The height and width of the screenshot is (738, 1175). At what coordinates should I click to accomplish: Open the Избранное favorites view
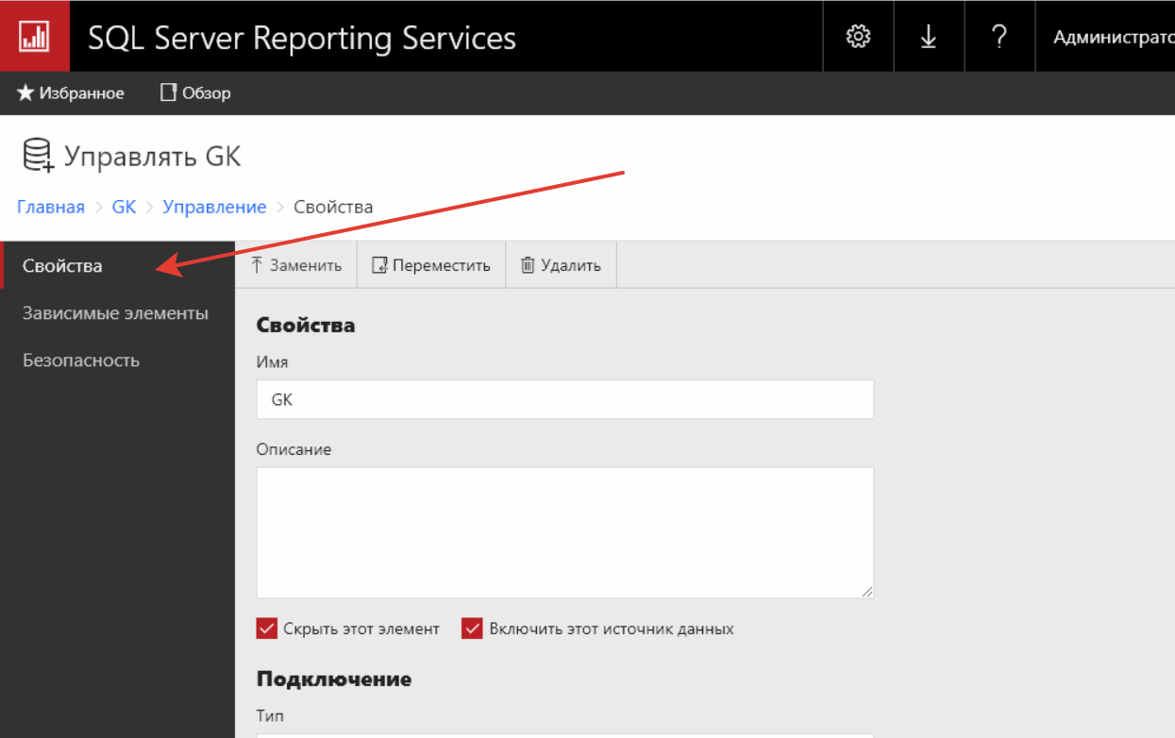pos(71,93)
